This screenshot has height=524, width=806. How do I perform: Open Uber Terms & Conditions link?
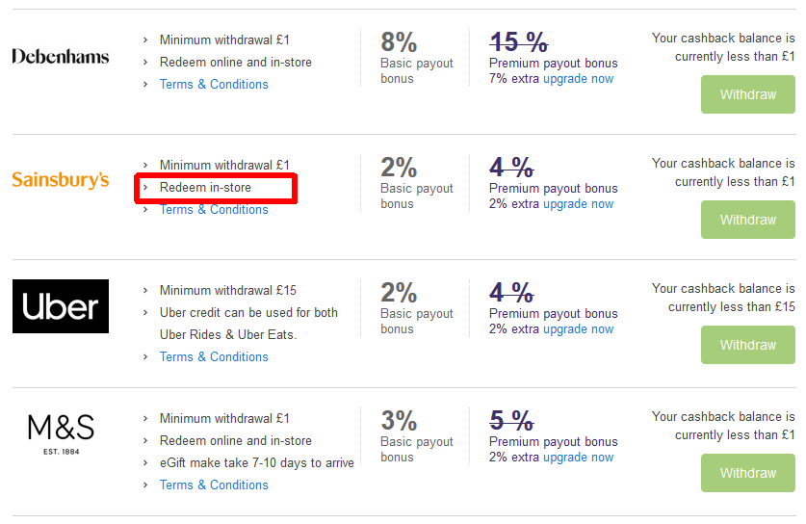214,356
